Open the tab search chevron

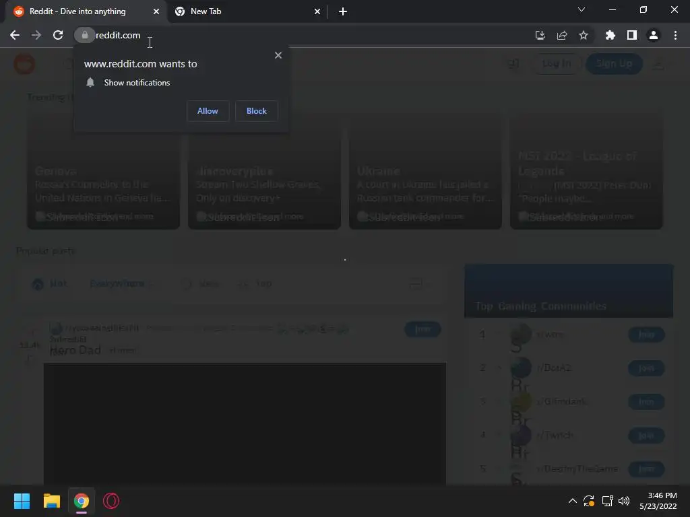[582, 9]
